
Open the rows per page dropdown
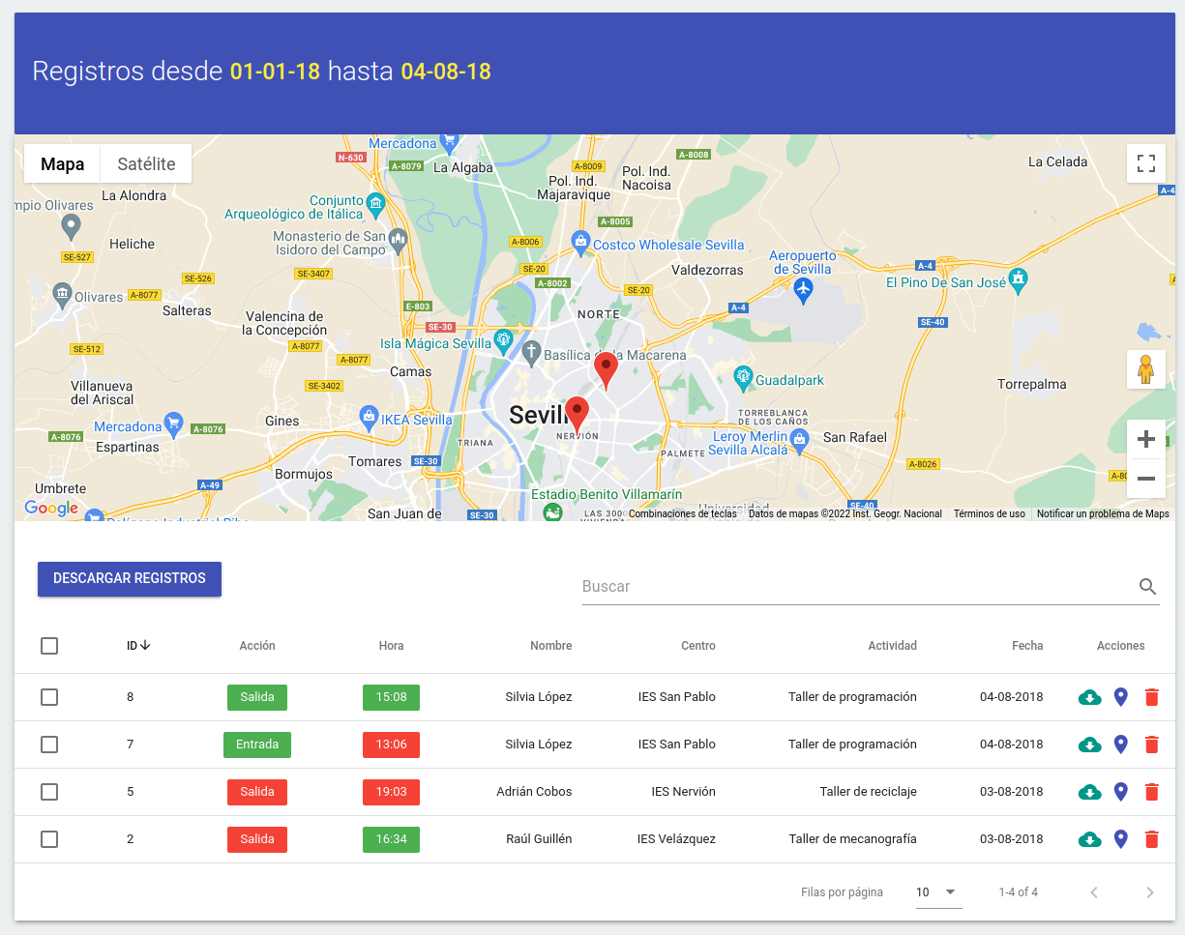938,892
